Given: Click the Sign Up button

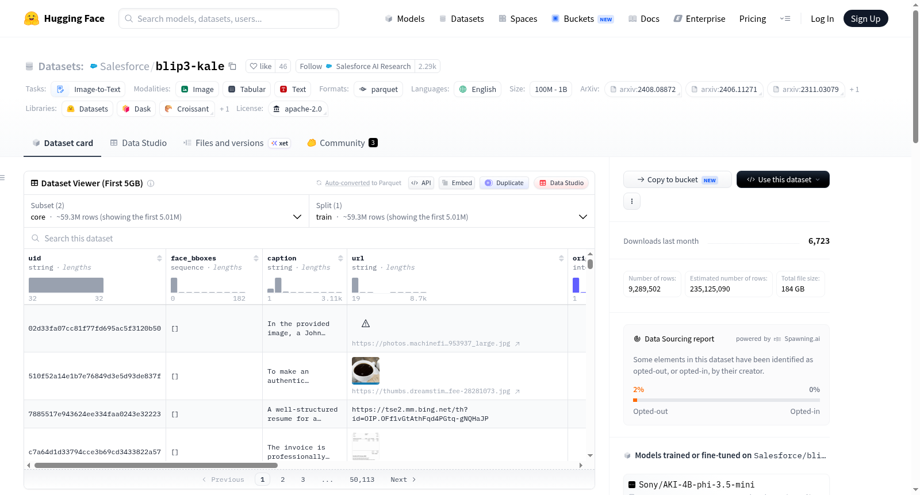Looking at the screenshot, I should click(865, 18).
